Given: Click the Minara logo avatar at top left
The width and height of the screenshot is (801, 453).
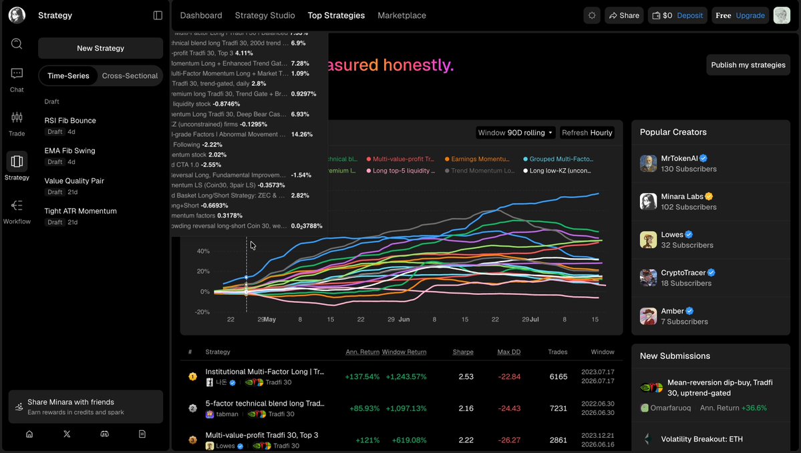Looking at the screenshot, I should pyautogui.click(x=17, y=15).
